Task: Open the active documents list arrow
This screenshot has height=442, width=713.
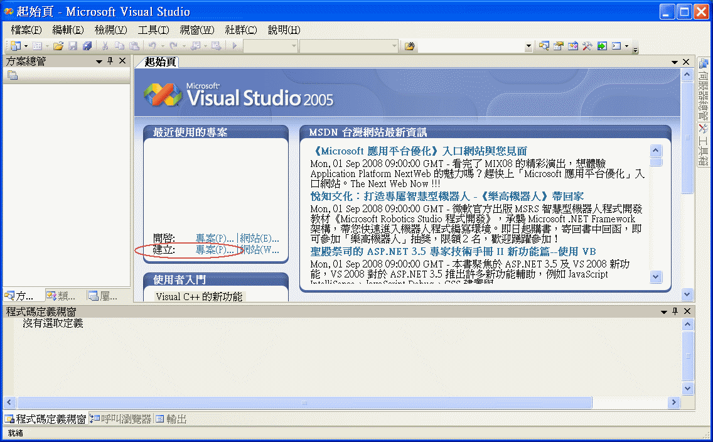Action: (x=674, y=62)
